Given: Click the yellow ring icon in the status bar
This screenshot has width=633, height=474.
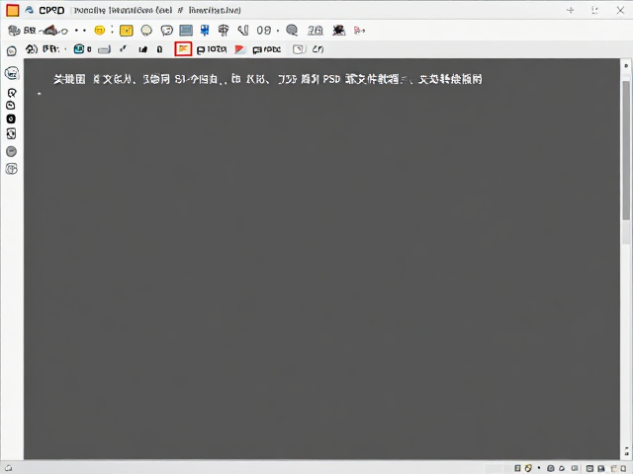Looking at the screenshot, I should pos(528,468).
